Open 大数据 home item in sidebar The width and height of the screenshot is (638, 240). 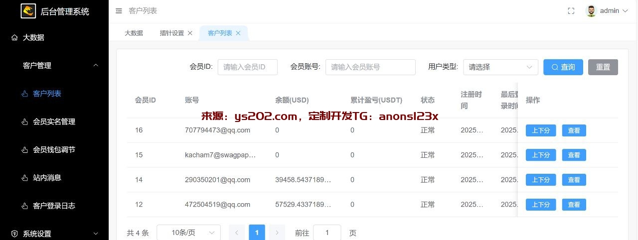[x=33, y=37]
